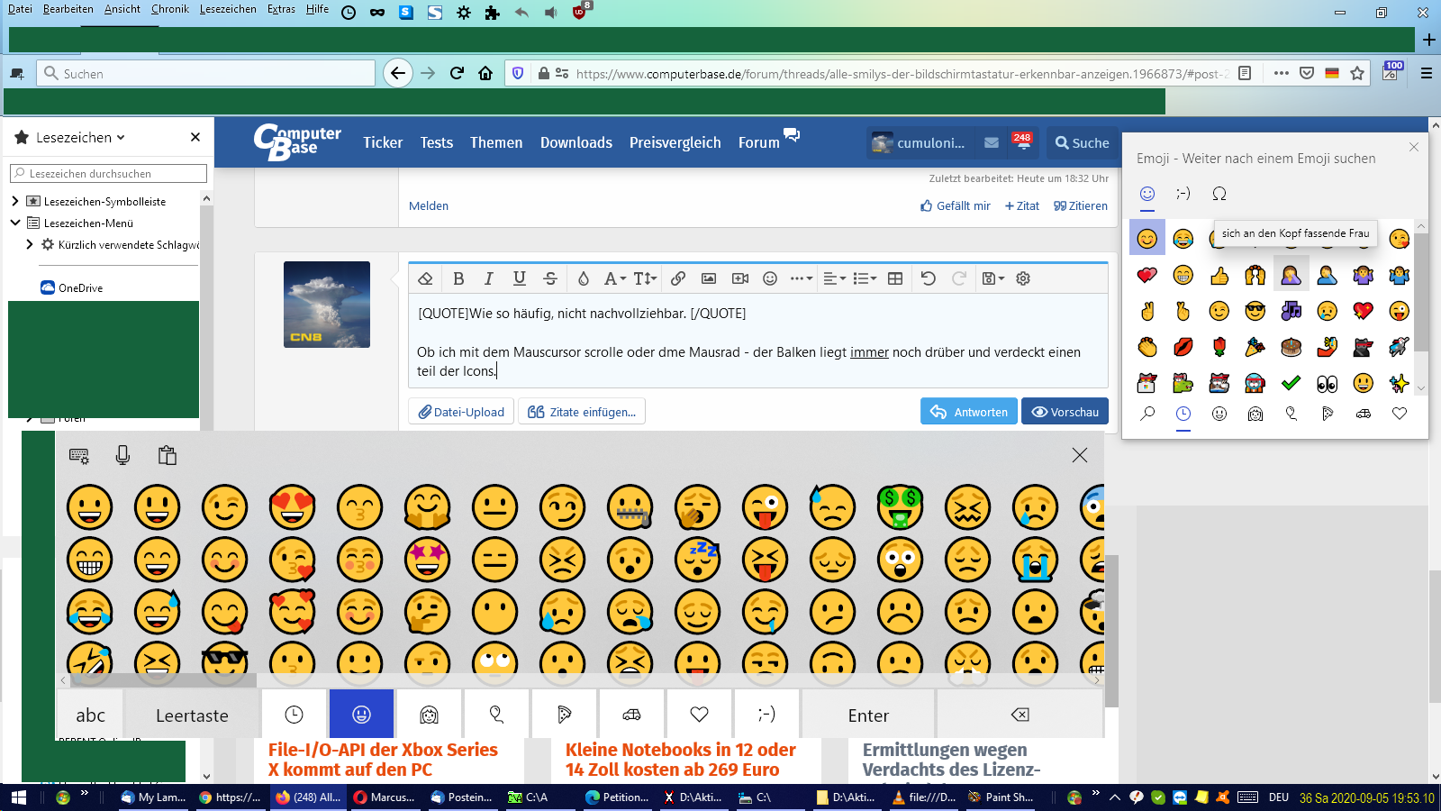Apply strikethrough formatting in the editor
This screenshot has height=811, width=1441.
pos(550,278)
